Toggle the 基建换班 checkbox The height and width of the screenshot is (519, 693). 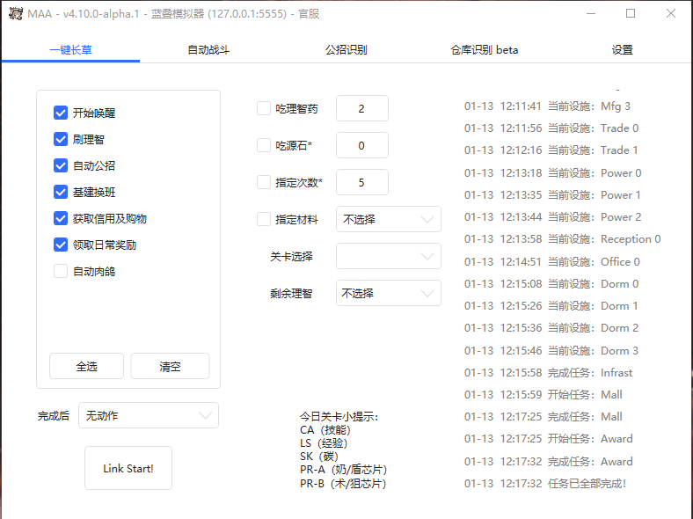(61, 192)
